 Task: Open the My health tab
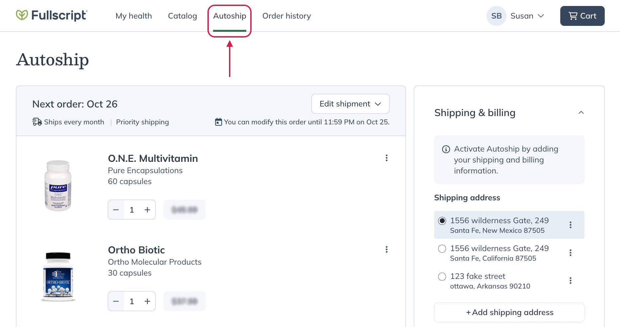pos(133,16)
